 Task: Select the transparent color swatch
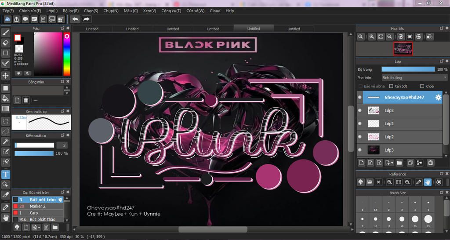pyautogui.click(x=19, y=48)
